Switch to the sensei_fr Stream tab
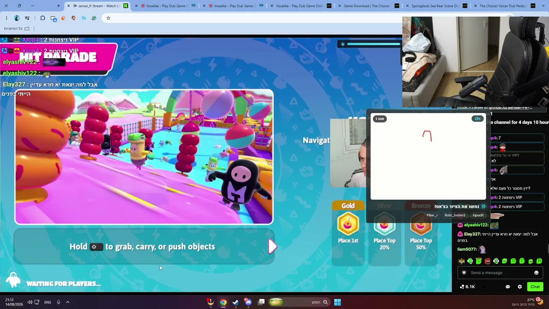The height and width of the screenshot is (309, 549). pos(97,6)
